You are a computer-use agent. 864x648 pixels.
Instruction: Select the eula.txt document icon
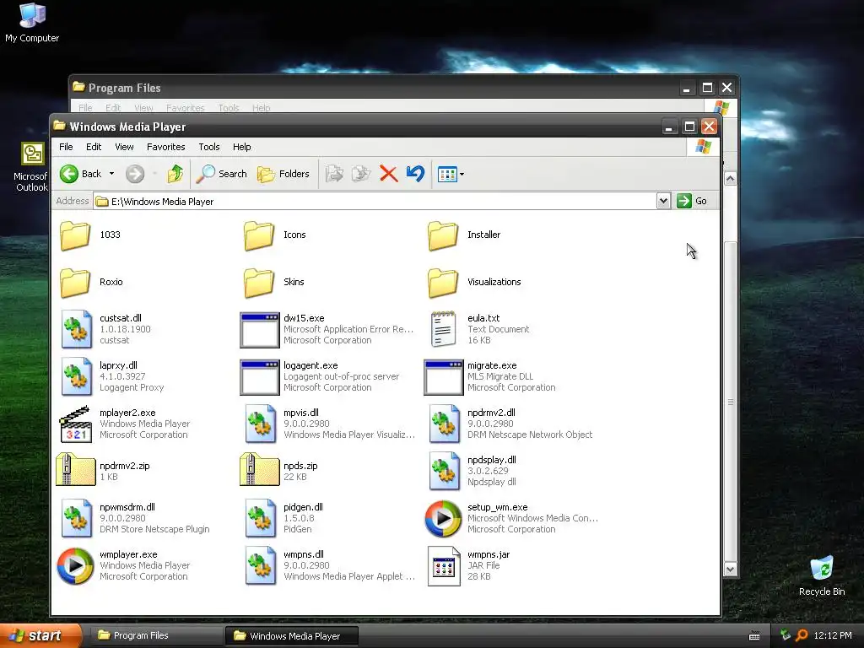444,329
